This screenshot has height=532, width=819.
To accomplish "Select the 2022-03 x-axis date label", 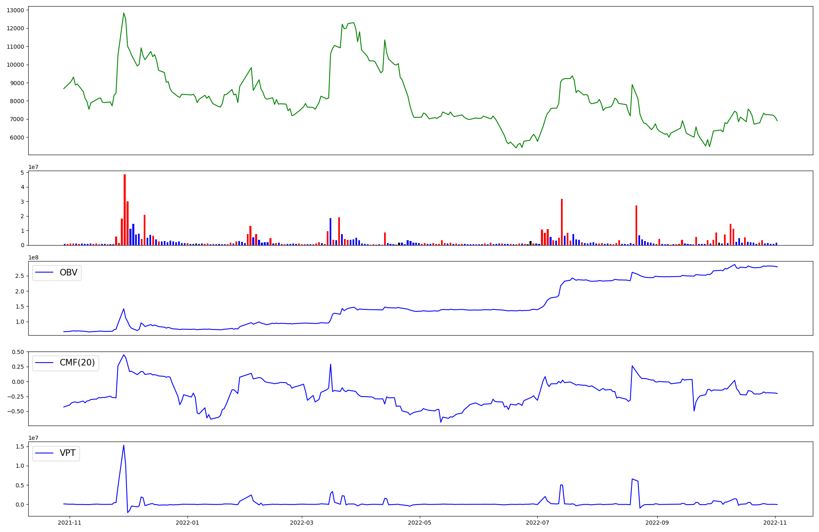I will coord(302,522).
